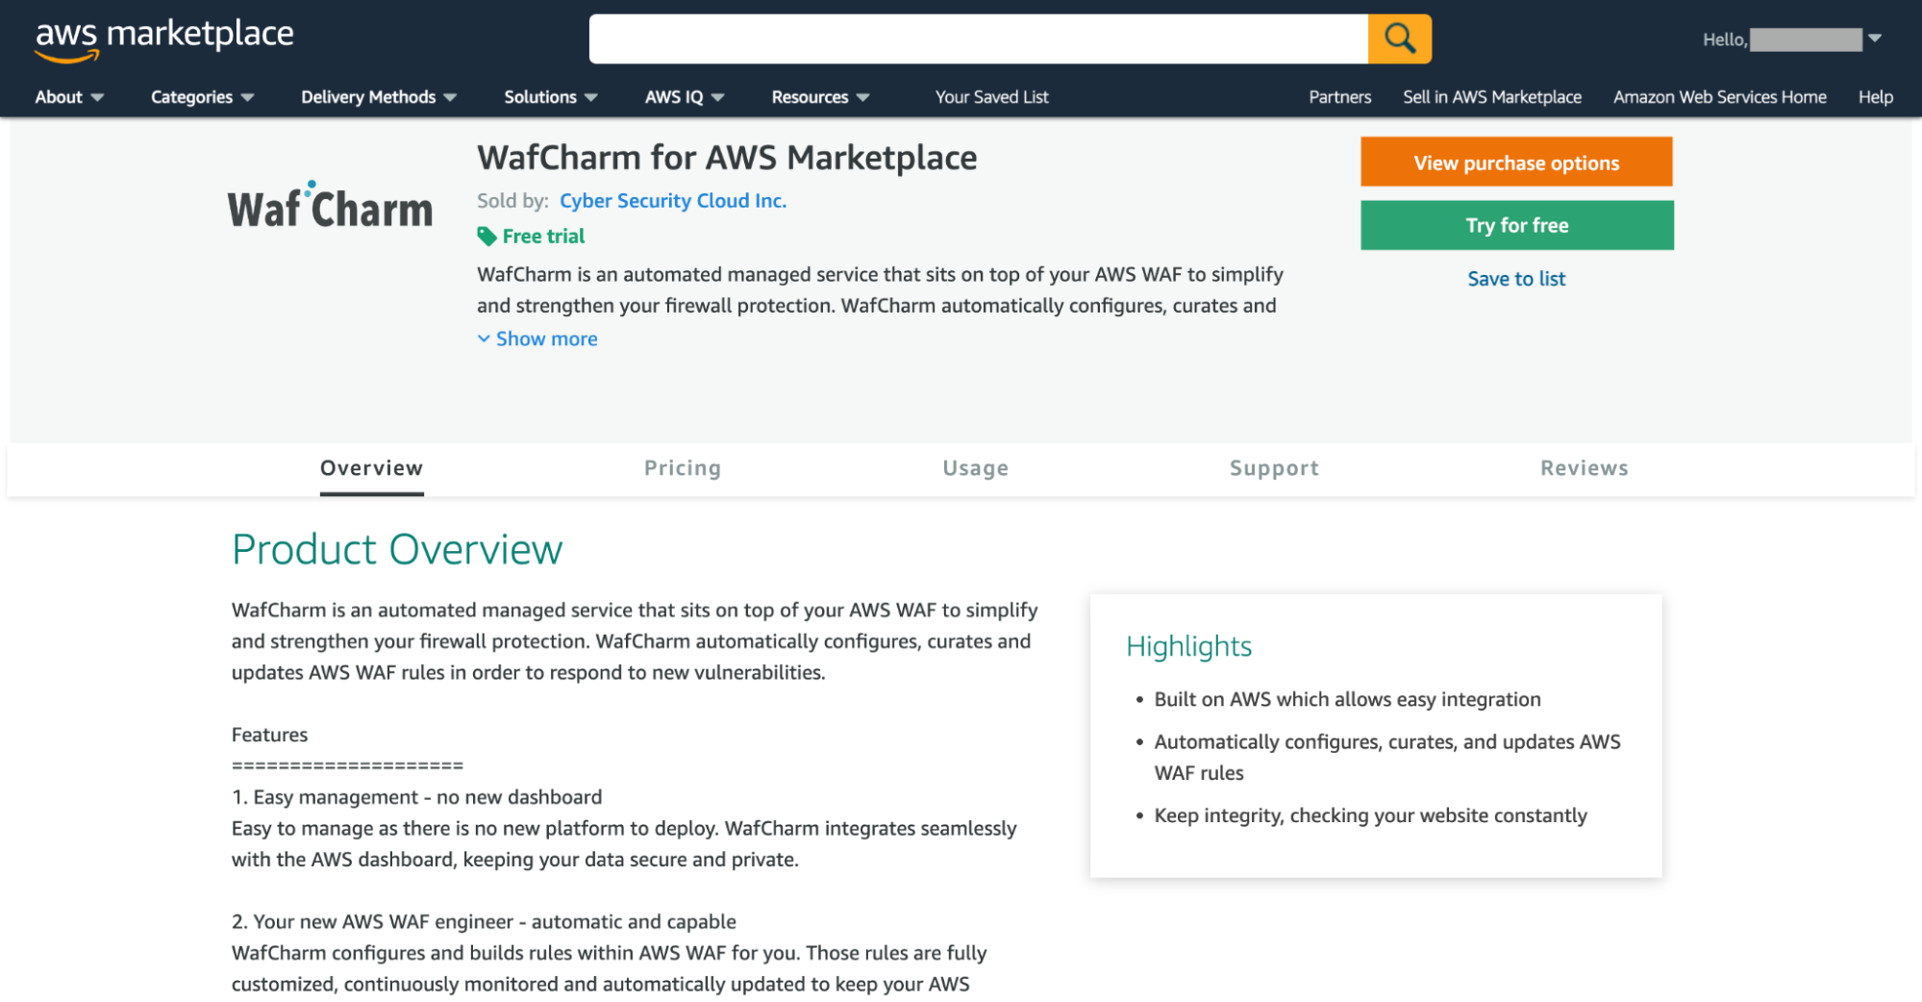Switch to the Support tab
The image size is (1922, 1002).
pos(1274,468)
